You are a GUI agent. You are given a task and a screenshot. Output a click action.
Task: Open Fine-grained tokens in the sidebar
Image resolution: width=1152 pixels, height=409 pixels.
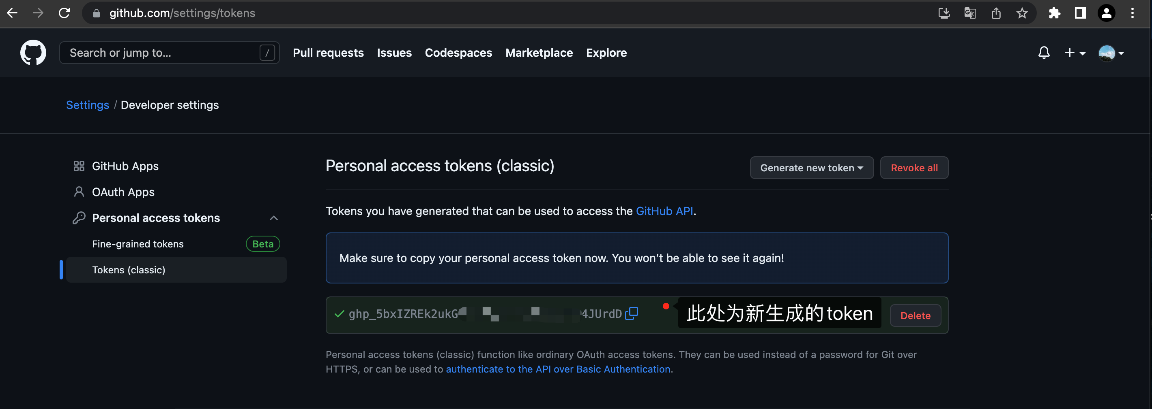pyautogui.click(x=138, y=244)
